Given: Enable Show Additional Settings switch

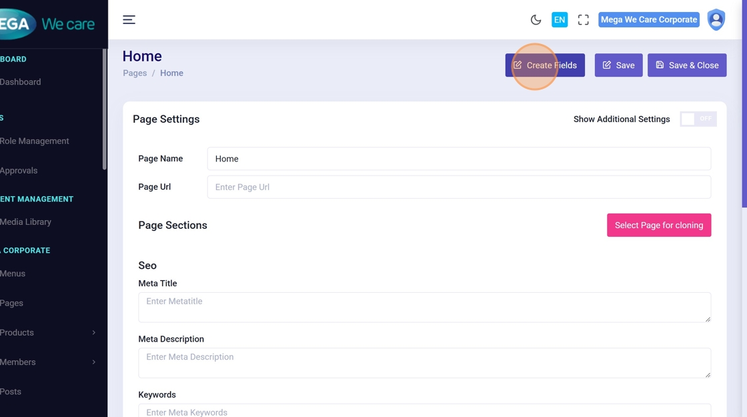Looking at the screenshot, I should tap(698, 119).
